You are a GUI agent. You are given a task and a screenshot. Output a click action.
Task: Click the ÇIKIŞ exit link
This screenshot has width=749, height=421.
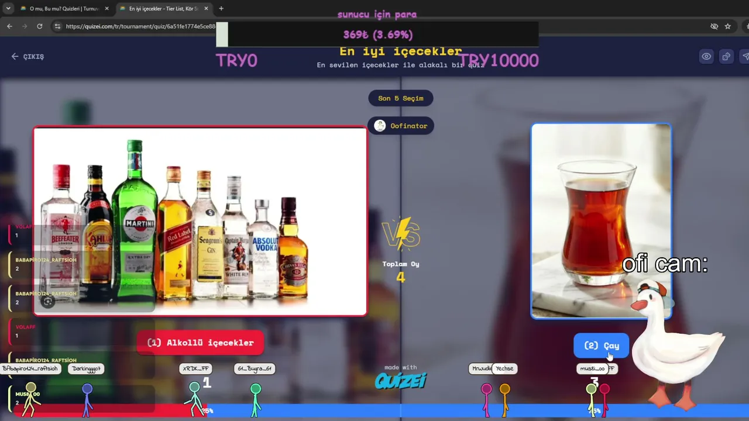28,56
